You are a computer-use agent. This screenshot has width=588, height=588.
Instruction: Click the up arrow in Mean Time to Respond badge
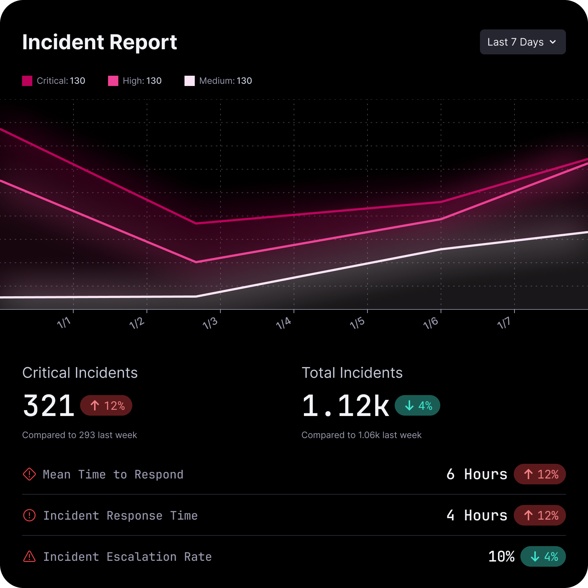(x=528, y=474)
